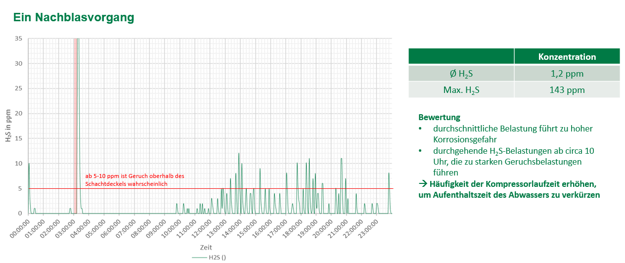Click the "12:00:00" time axis label
The height and width of the screenshot is (263, 625).
pos(205,228)
